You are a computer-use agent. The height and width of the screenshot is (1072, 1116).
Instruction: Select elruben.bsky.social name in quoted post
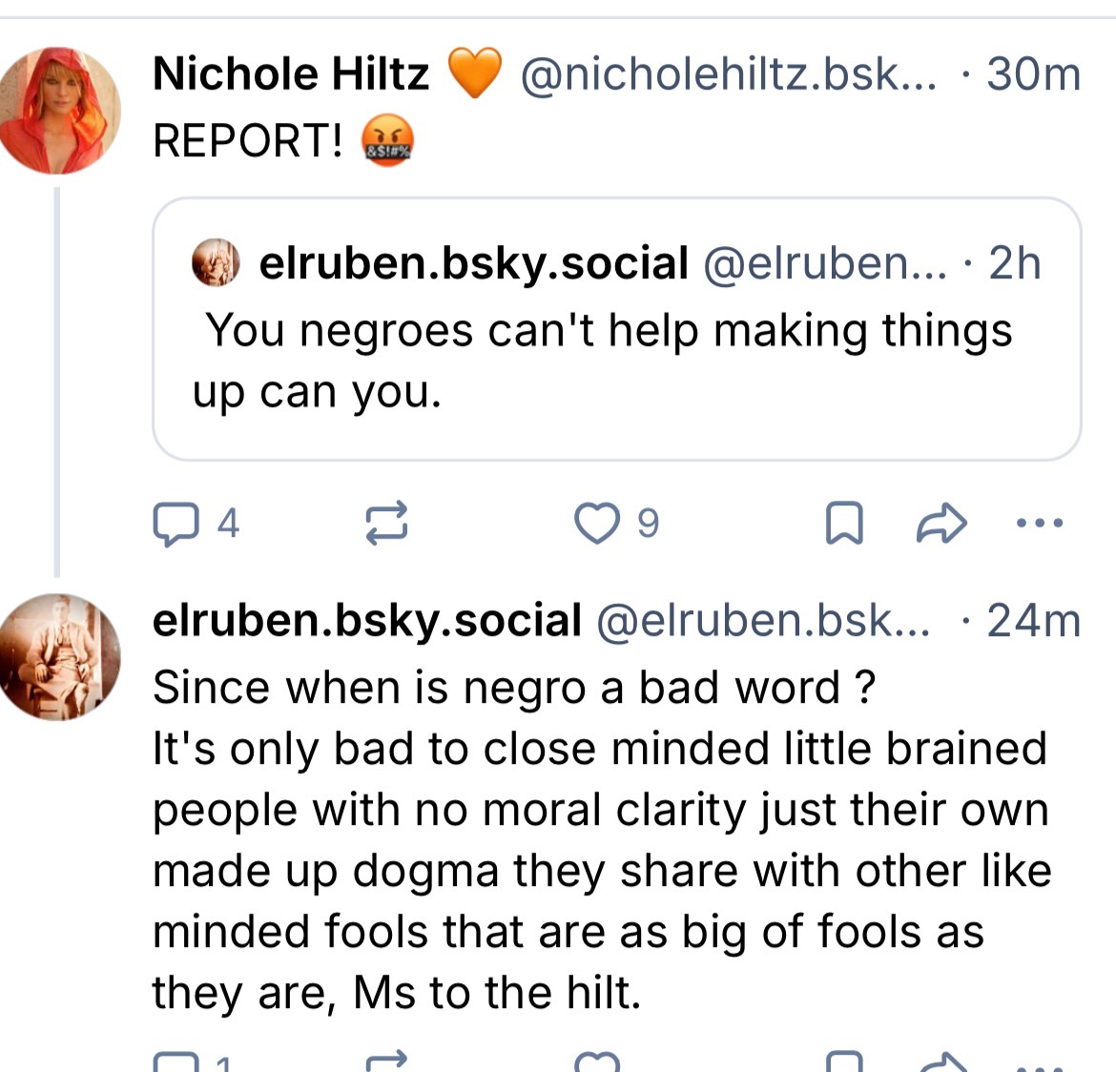click(473, 263)
